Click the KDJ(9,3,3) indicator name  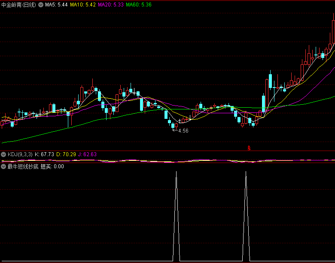point(20,154)
